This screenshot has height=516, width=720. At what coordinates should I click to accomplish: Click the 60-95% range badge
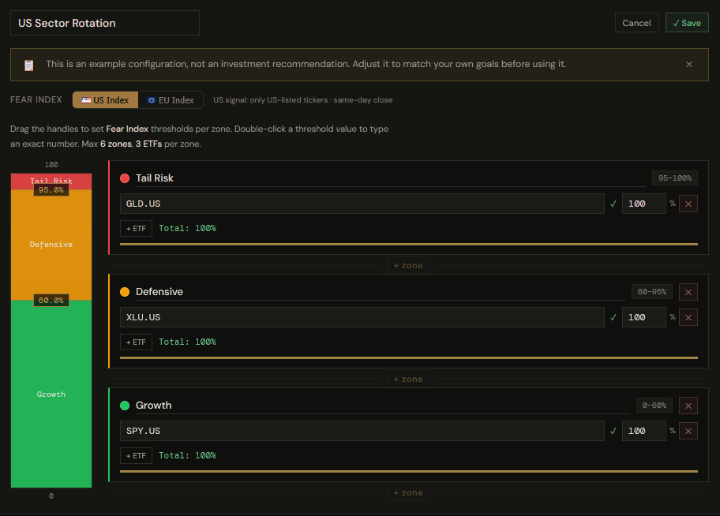click(651, 292)
